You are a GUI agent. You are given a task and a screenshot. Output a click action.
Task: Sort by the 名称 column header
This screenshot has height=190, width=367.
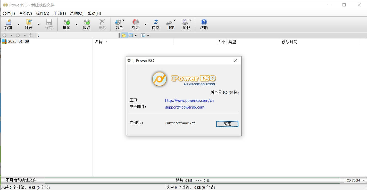pos(133,42)
